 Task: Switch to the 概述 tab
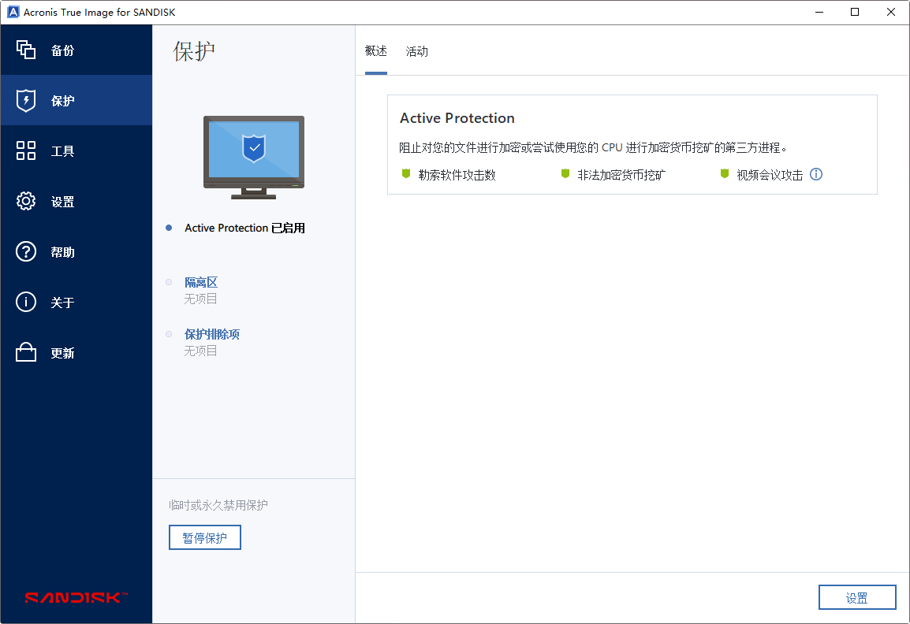[x=376, y=51]
